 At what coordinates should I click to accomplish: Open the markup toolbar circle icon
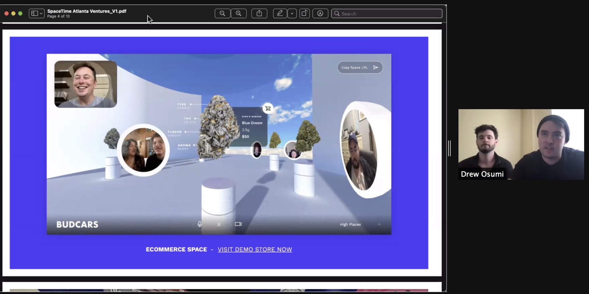(320, 14)
